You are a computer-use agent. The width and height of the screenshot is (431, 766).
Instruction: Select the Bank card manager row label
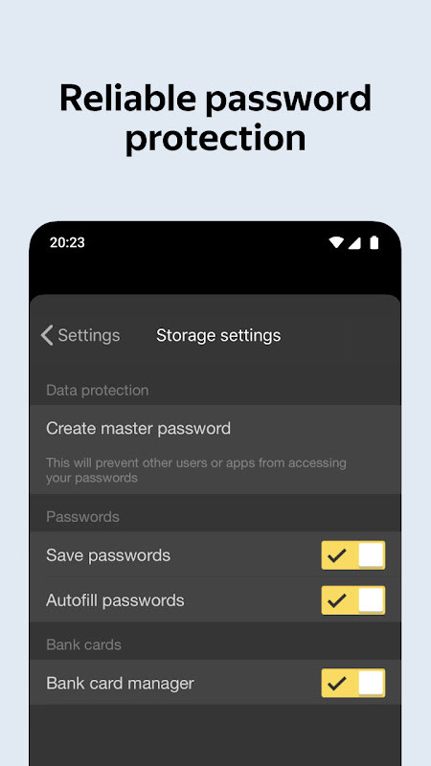[x=120, y=683]
